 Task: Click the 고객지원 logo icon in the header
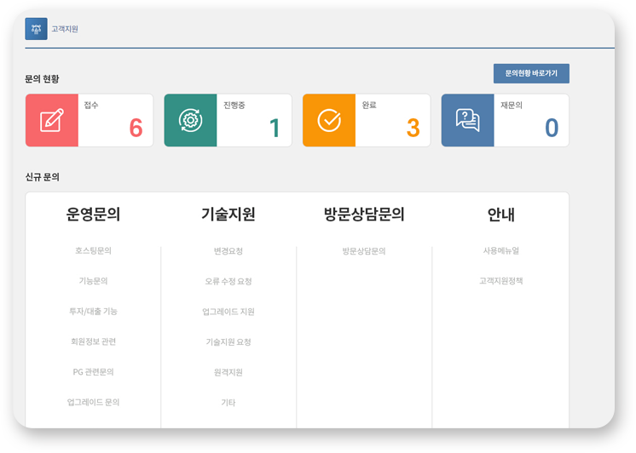(36, 29)
